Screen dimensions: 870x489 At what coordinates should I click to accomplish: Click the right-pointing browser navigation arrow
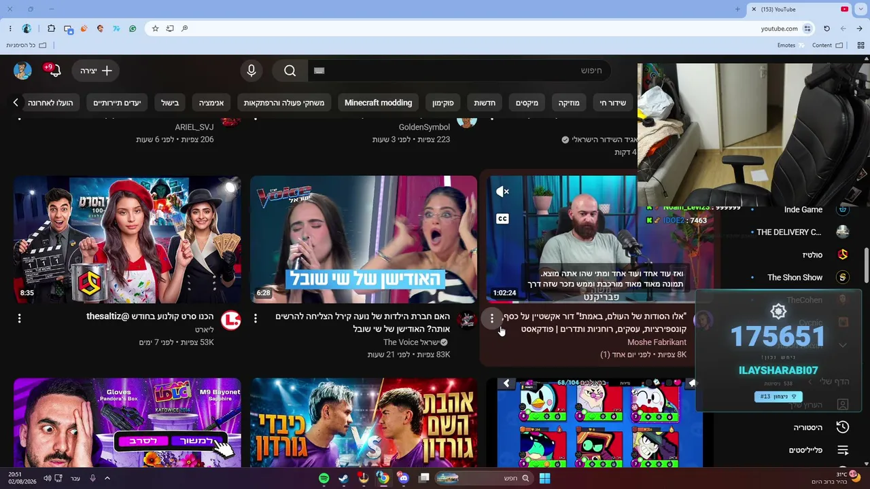860,29
